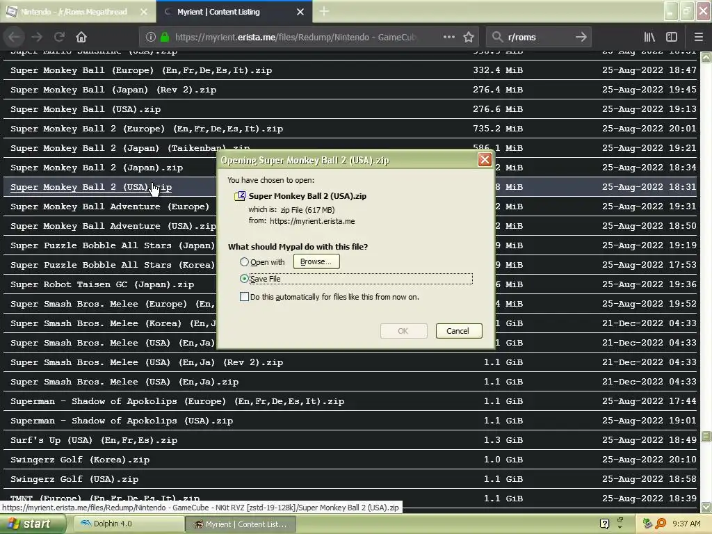Open Swingerz Golf (Korea).zip link
Screen dimensions: 712x534
click(x=80, y=460)
